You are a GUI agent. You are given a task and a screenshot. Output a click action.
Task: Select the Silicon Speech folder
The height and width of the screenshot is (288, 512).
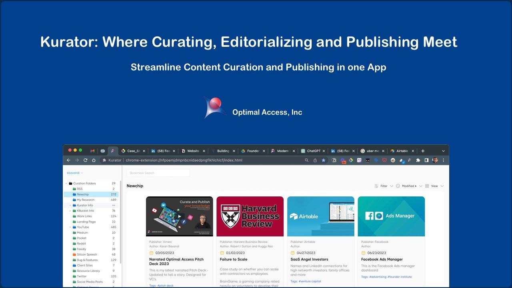pyautogui.click(x=91, y=254)
